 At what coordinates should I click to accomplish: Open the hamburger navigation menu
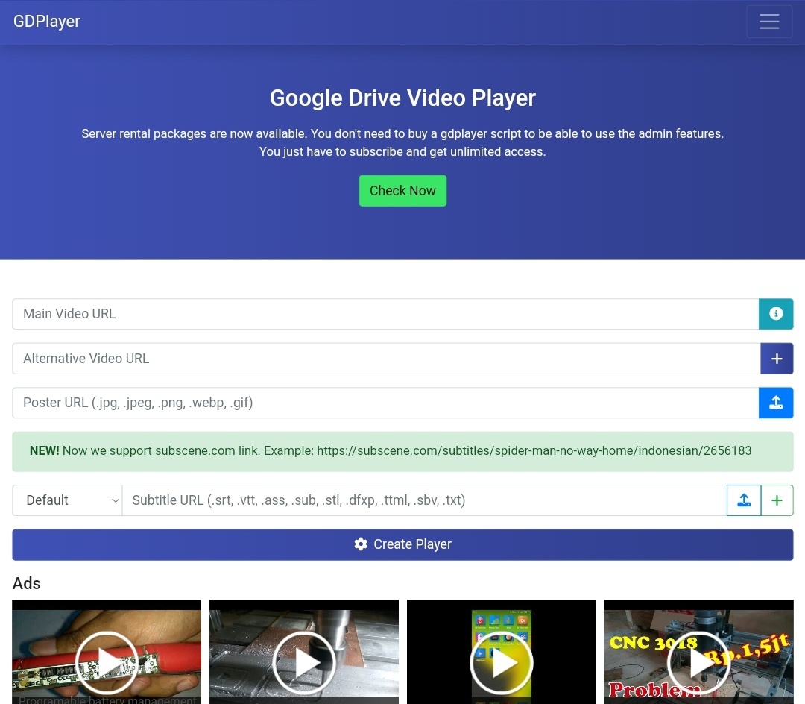click(x=768, y=22)
